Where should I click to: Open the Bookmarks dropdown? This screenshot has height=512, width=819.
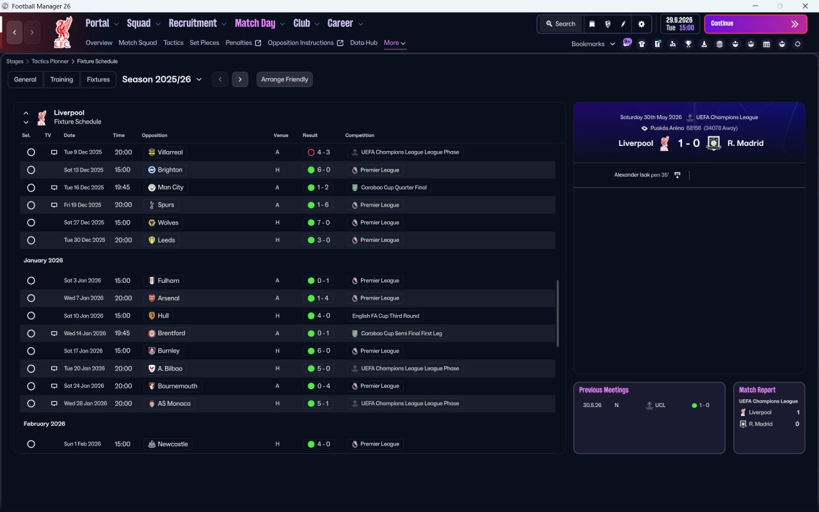coord(593,44)
